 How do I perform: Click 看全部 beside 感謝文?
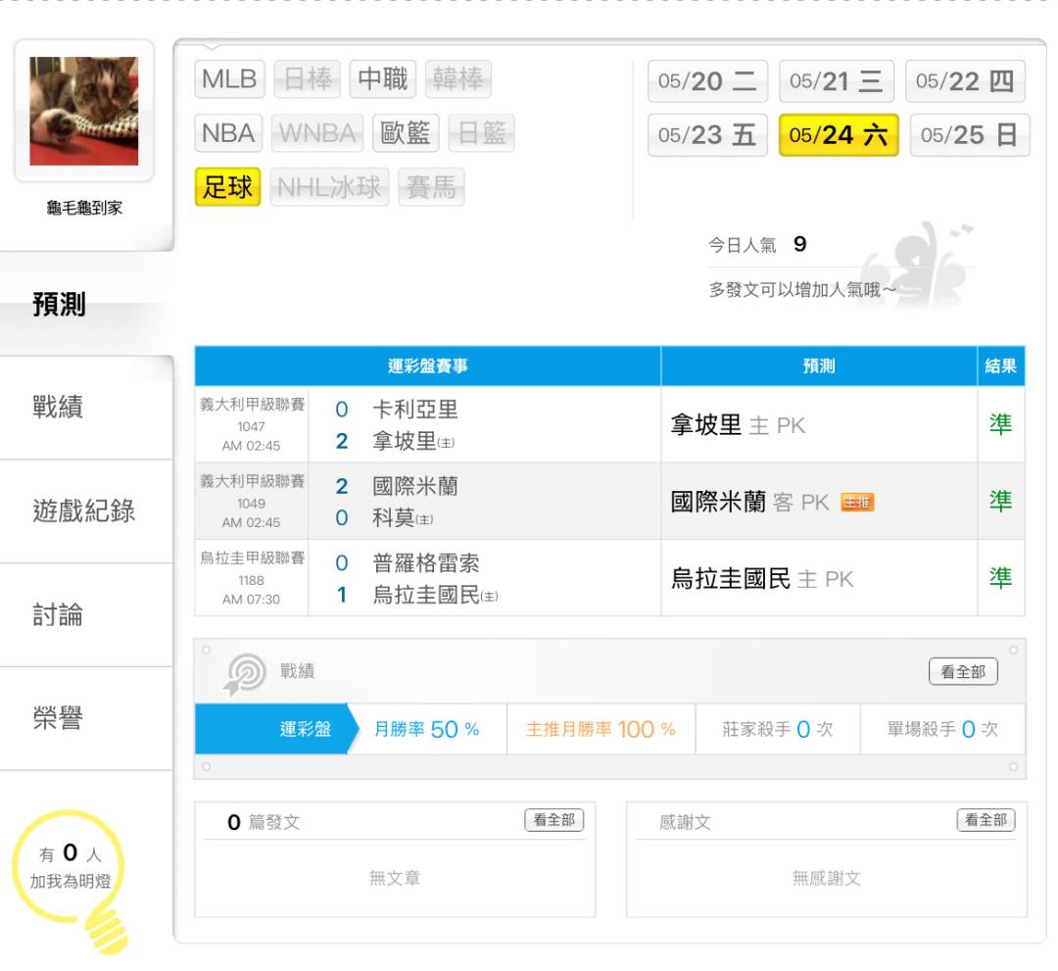986,820
